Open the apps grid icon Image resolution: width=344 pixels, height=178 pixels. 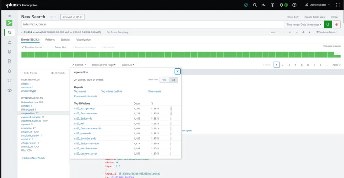point(338,5)
